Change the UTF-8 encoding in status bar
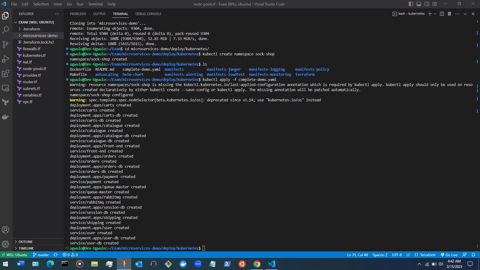The height and width of the screenshot is (270, 480). [x=397, y=255]
